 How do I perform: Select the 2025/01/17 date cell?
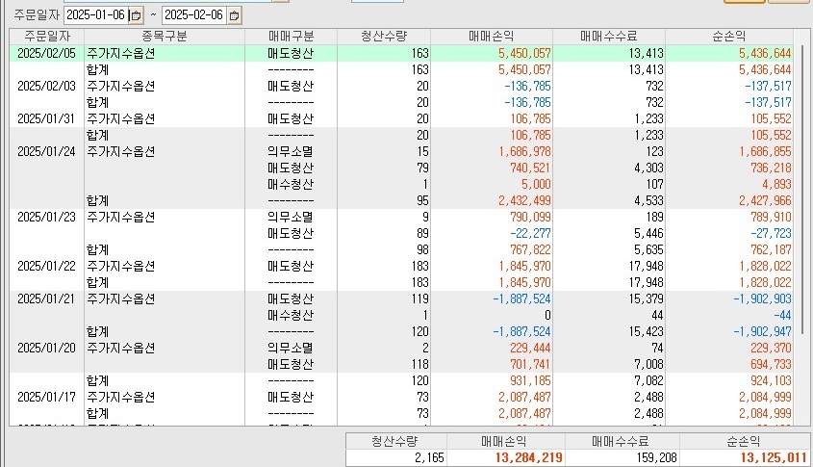47,397
